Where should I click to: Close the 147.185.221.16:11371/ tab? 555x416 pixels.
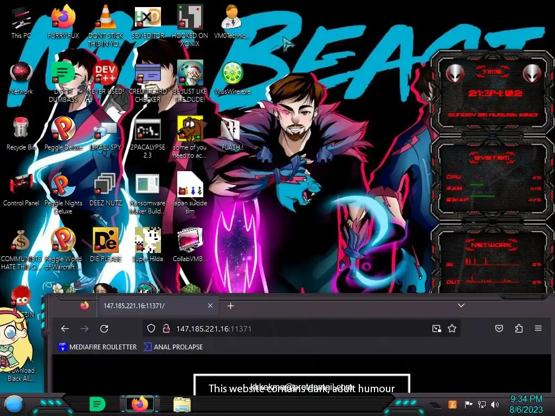pos(210,305)
